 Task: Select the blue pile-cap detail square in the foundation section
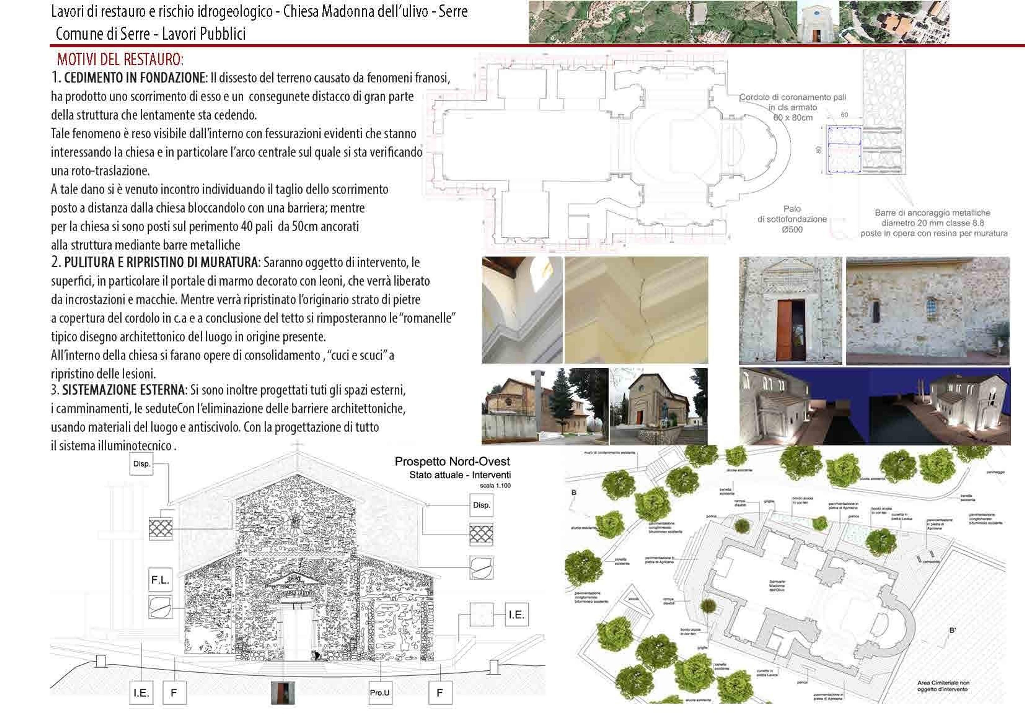click(844, 149)
